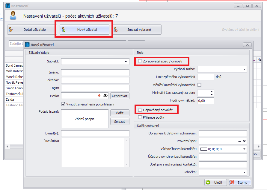Increase Minimální čas zapsaný za den

tap(212, 91)
